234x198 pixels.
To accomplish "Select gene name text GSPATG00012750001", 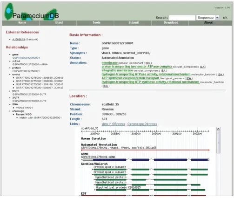I will coord(117,43).
